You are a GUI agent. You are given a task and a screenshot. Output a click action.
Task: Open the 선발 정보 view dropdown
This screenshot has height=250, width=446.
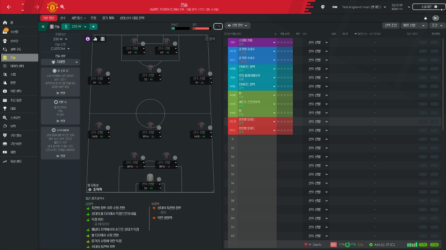237,25
